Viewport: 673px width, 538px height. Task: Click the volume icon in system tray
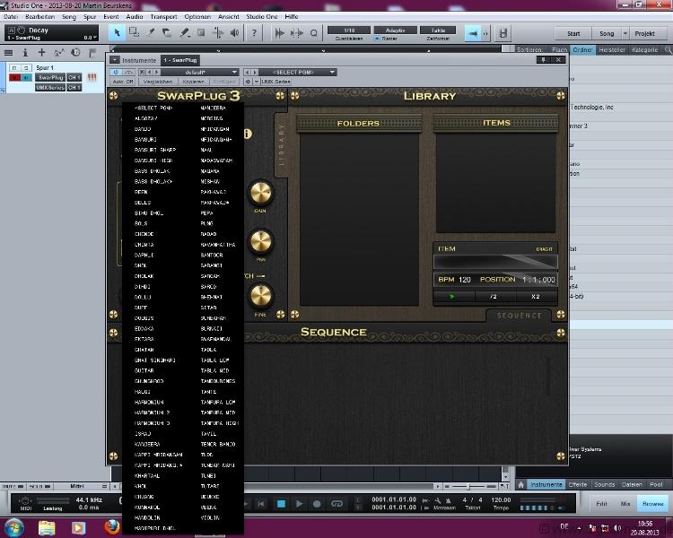617,528
